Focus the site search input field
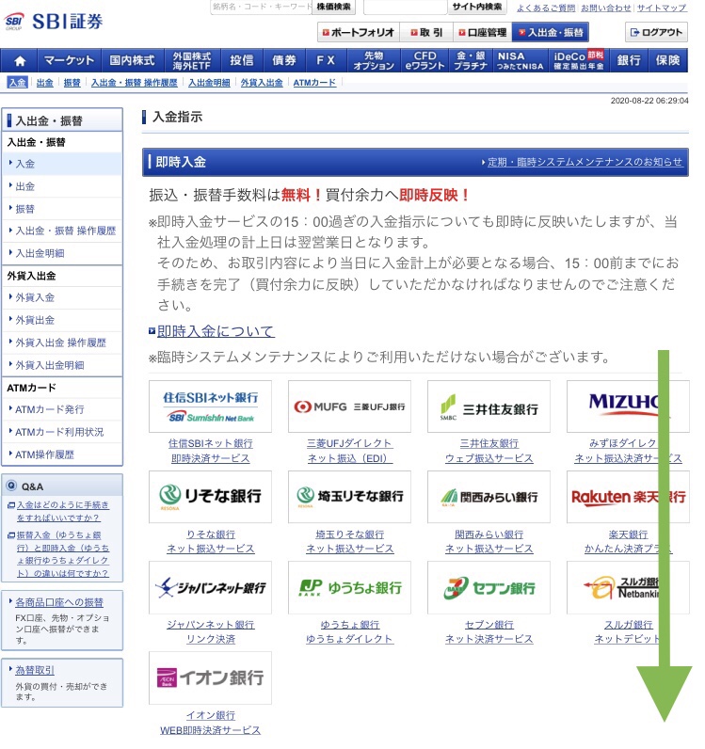This screenshot has width=705, height=749. pyautogui.click(x=406, y=7)
